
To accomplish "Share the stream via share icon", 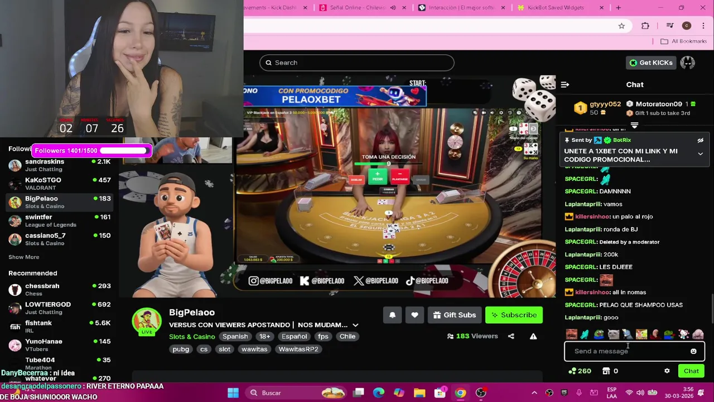I will [x=511, y=336].
